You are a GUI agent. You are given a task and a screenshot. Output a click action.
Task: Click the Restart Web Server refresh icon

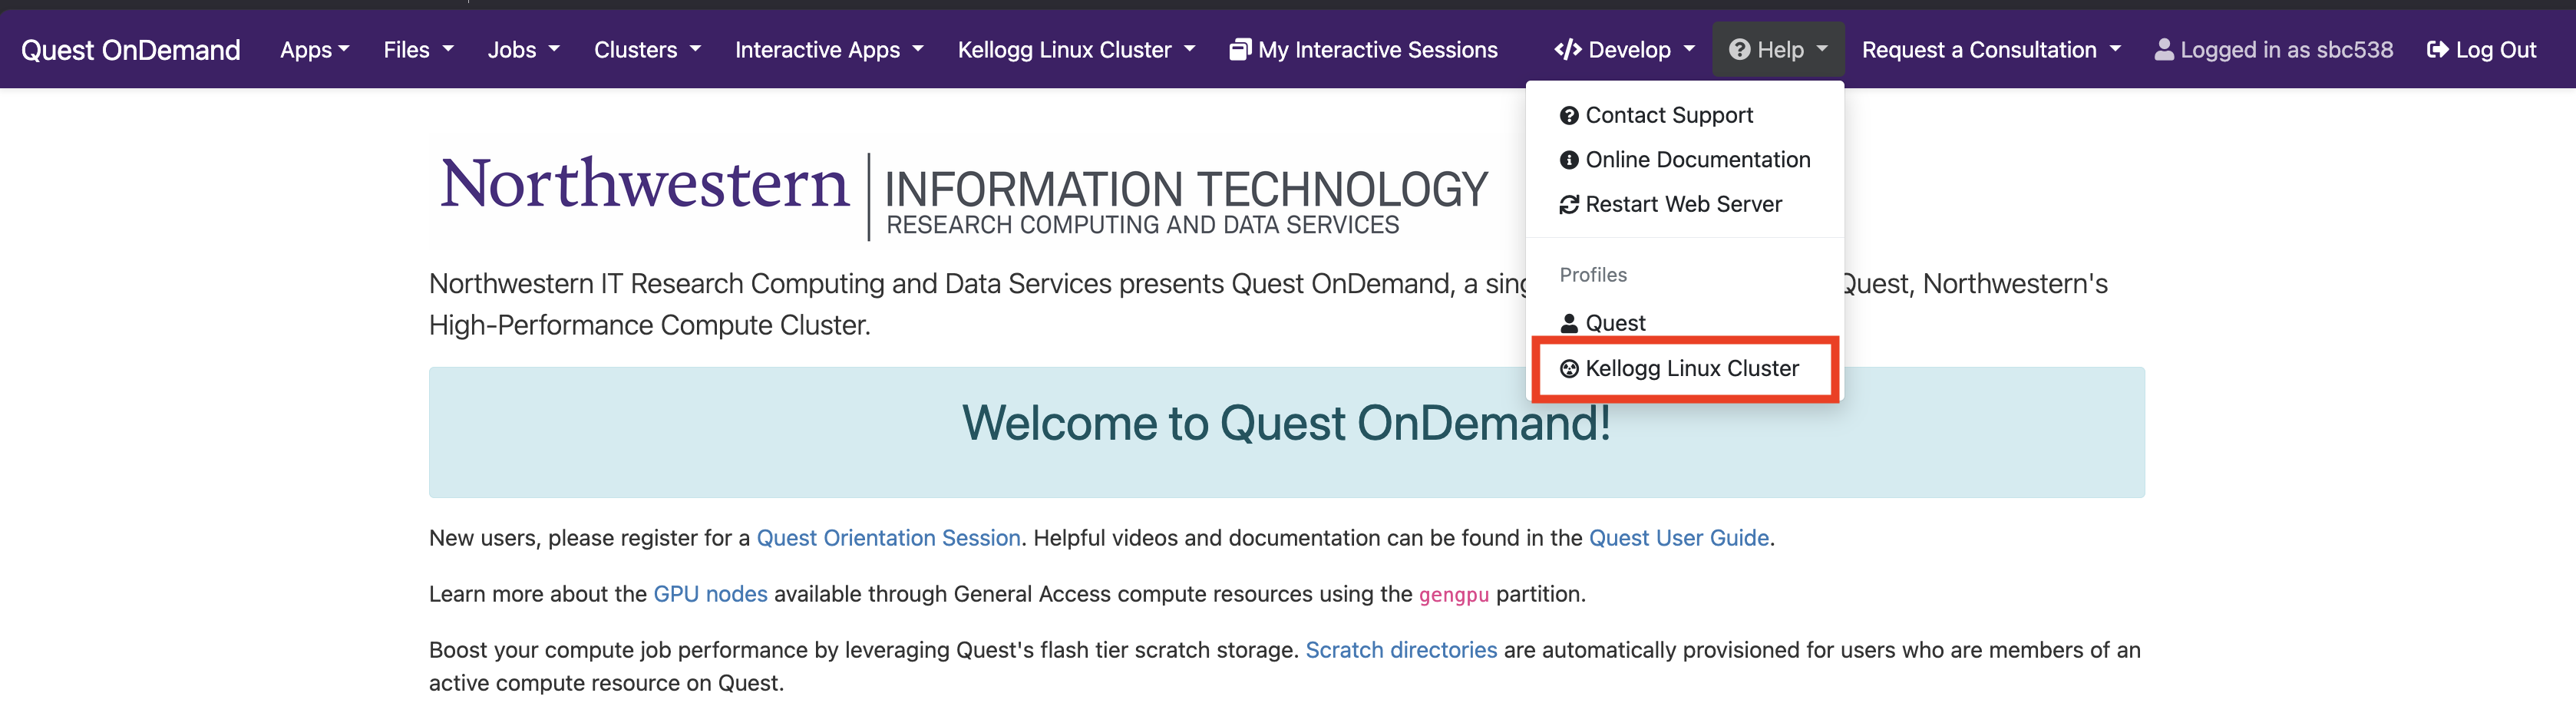(x=1568, y=205)
